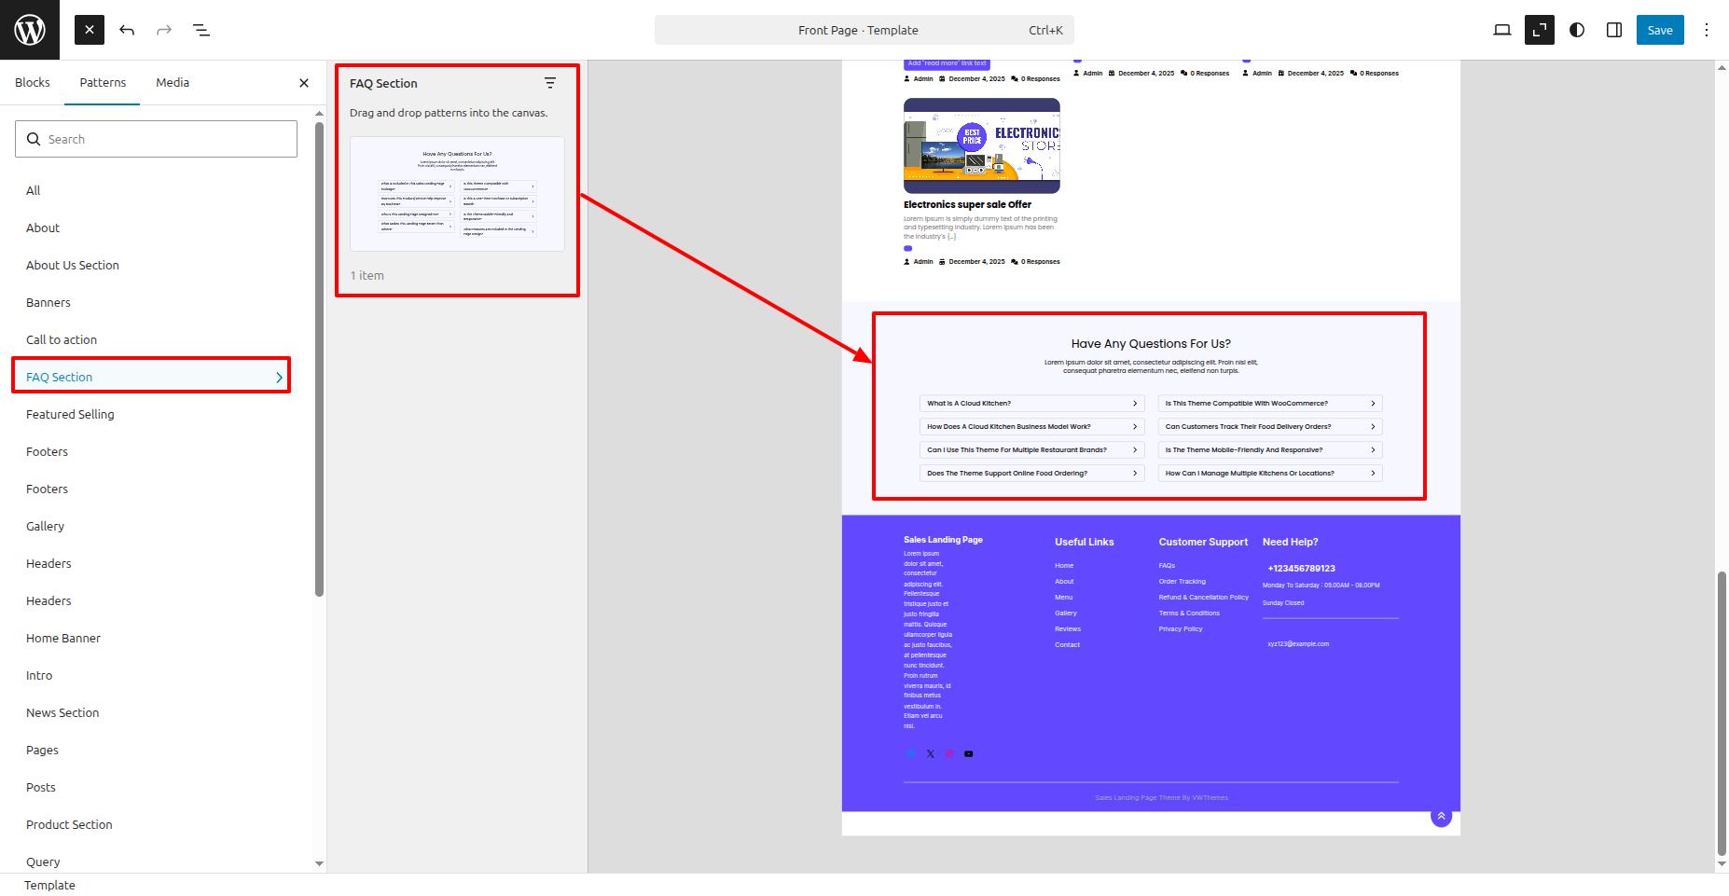1729x896 pixels.
Task: Toggle the Styles panel
Action: click(1577, 30)
